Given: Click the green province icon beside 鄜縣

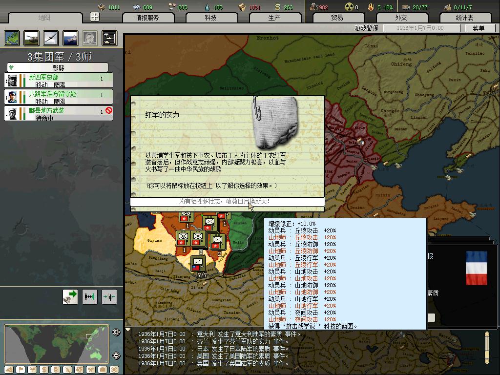Looking at the screenshot, I should pyautogui.click(x=12, y=67).
